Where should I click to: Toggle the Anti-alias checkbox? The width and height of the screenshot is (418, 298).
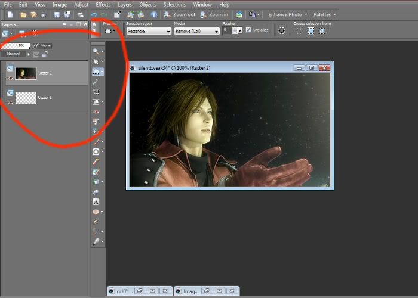point(248,30)
